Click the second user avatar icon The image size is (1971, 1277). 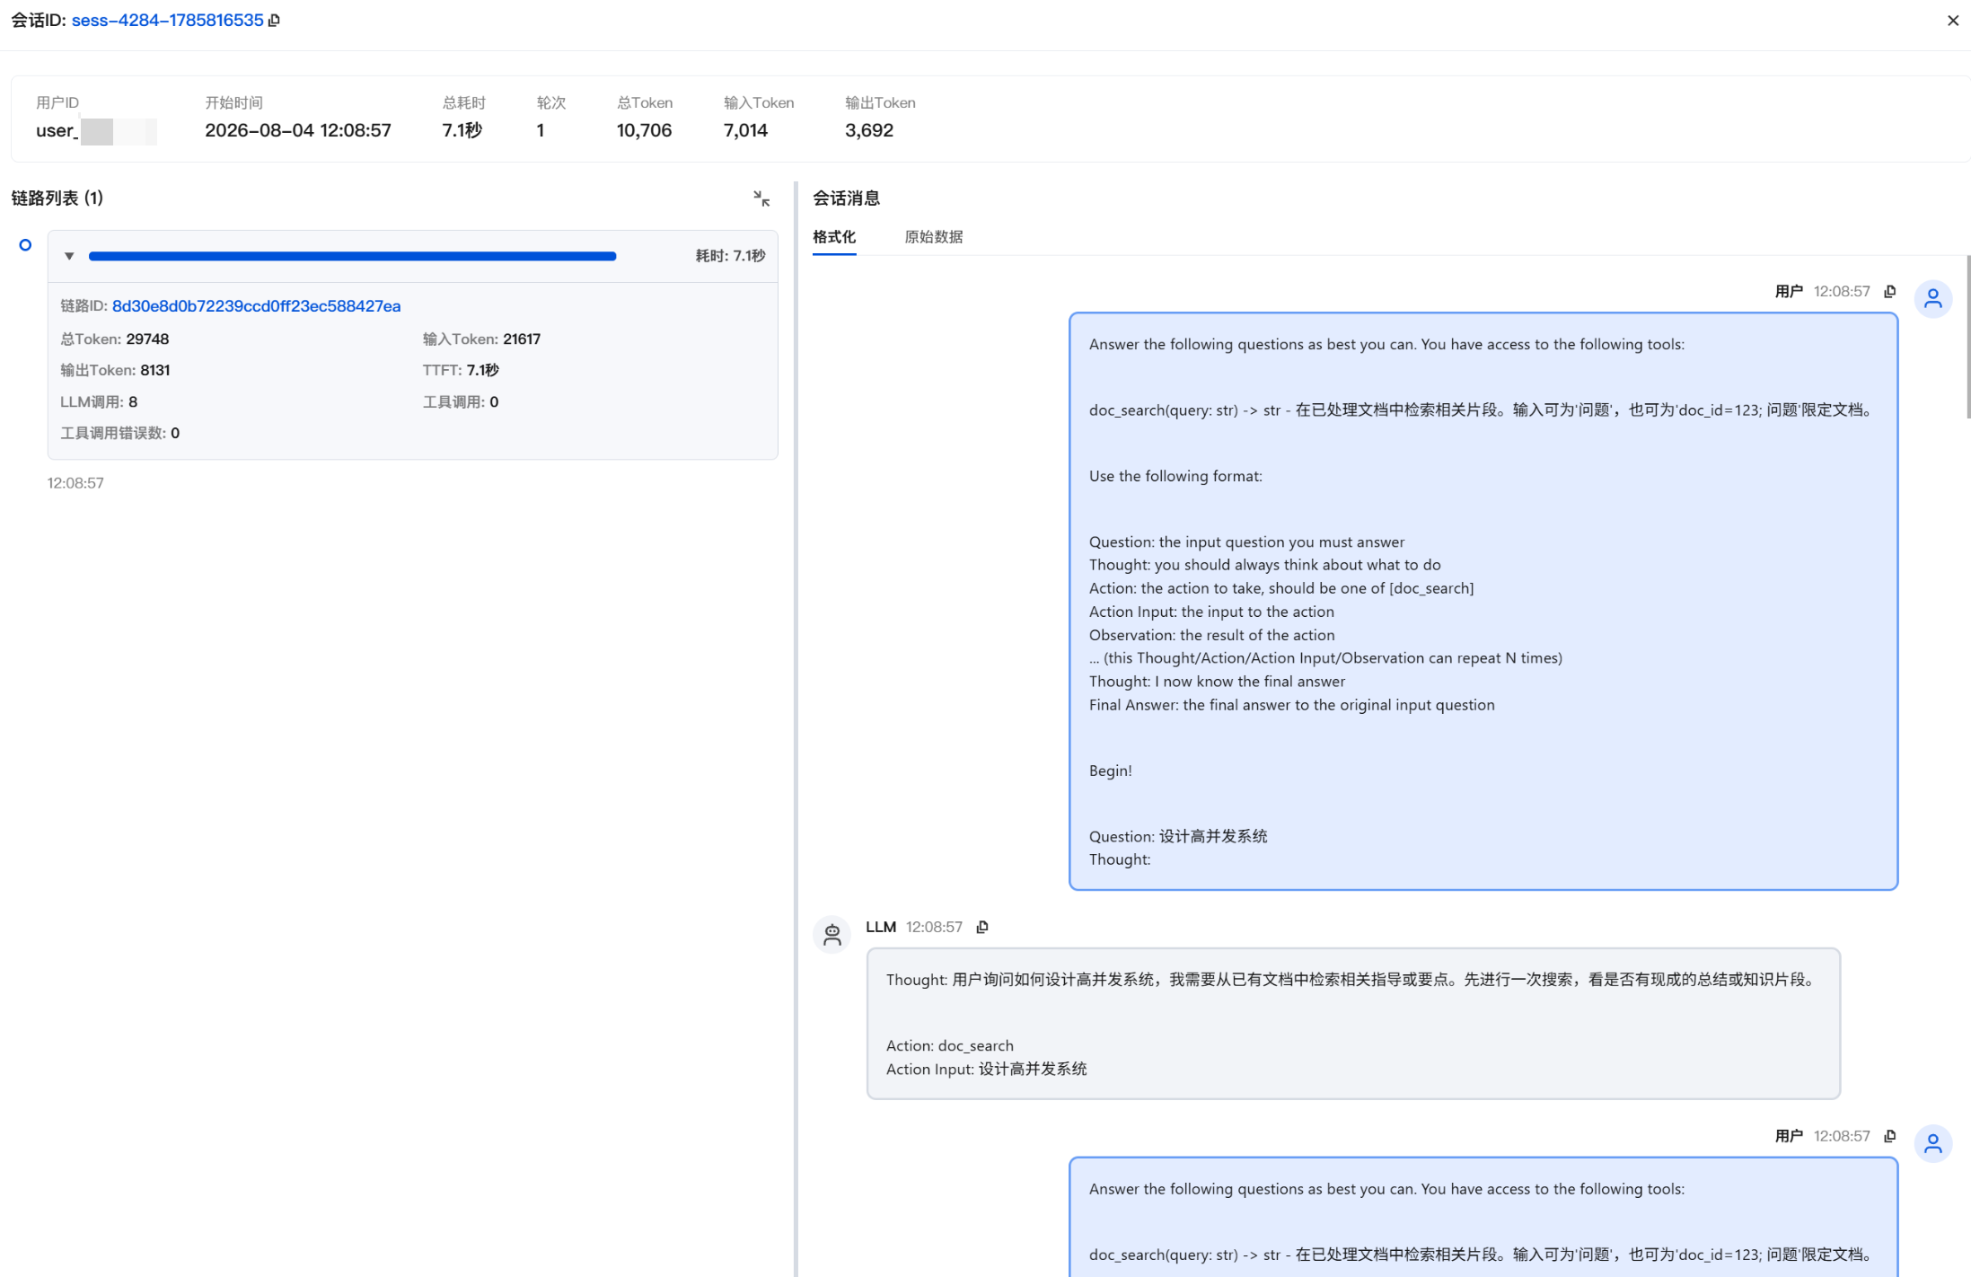pyautogui.click(x=1932, y=1144)
